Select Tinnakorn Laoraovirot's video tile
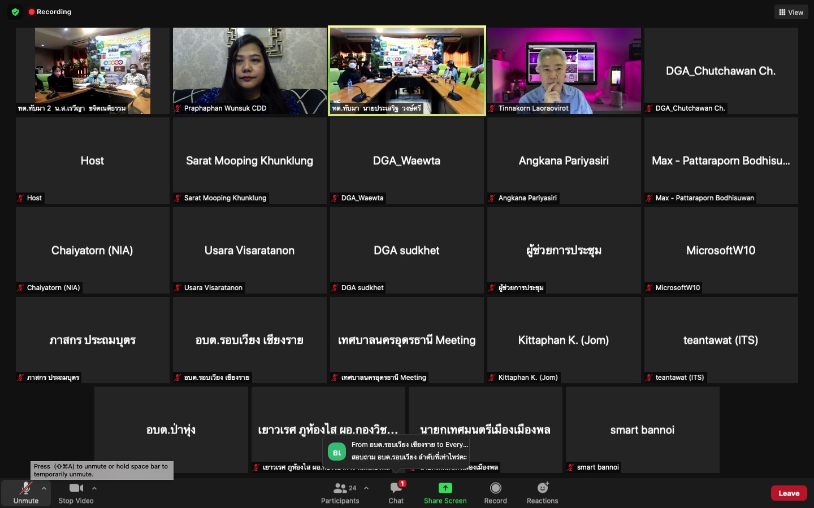This screenshot has height=508, width=814. coord(564,71)
